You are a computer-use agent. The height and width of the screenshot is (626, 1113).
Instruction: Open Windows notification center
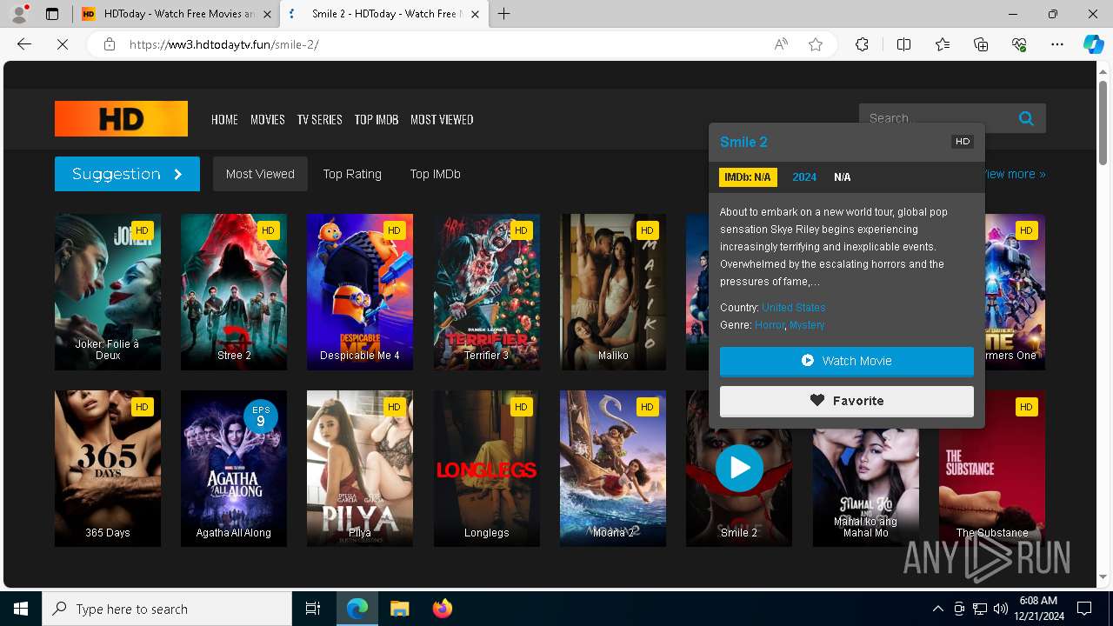click(x=1084, y=609)
